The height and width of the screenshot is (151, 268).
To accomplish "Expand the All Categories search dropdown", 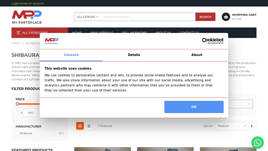I will pos(87,17).
